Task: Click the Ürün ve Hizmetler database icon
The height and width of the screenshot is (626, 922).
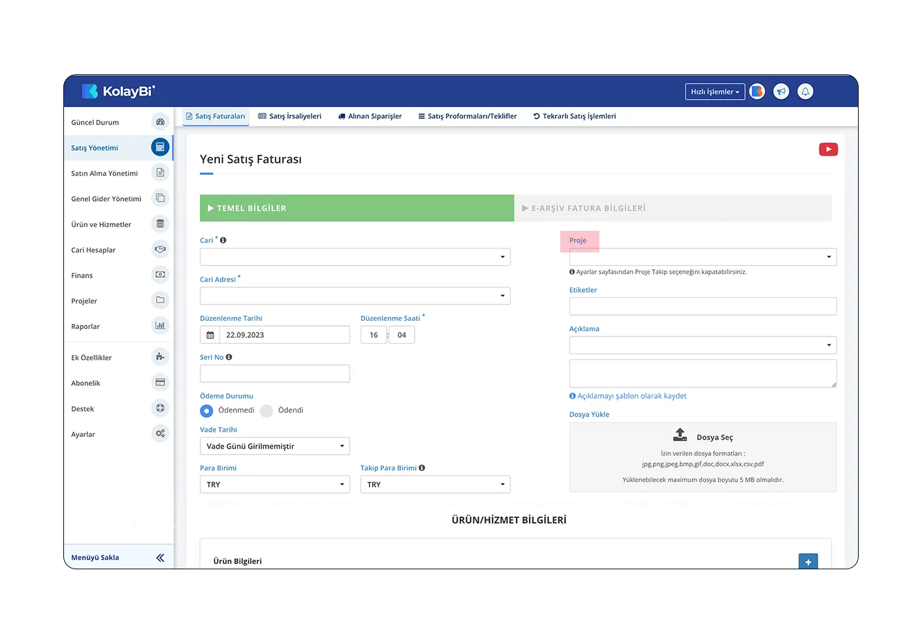Action: 160,224
